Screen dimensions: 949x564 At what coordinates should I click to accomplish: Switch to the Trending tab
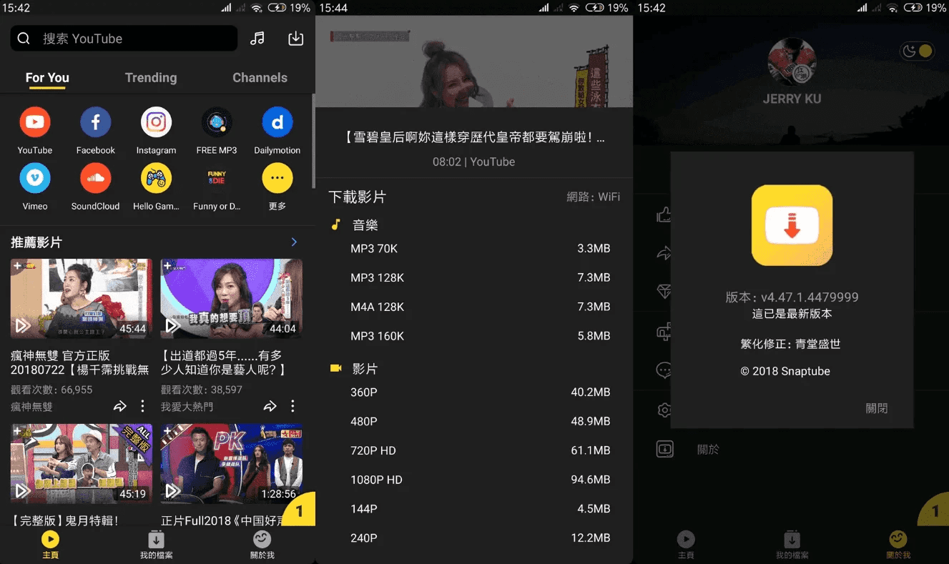click(151, 77)
